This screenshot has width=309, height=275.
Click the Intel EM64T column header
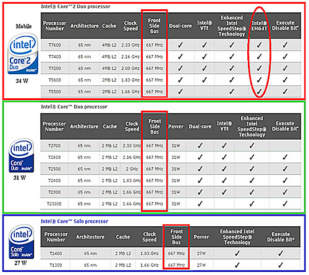pyautogui.click(x=259, y=26)
